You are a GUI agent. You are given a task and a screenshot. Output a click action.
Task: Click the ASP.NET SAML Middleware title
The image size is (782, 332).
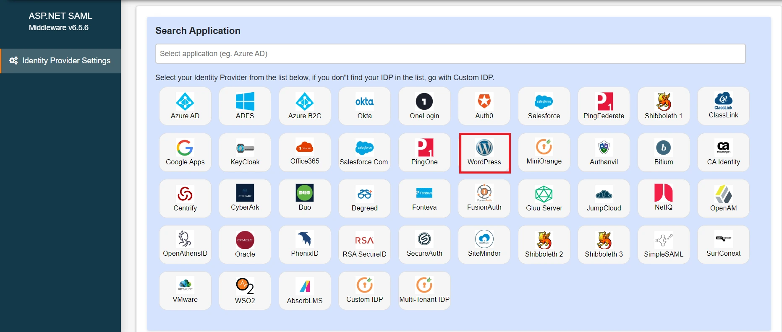pos(60,21)
